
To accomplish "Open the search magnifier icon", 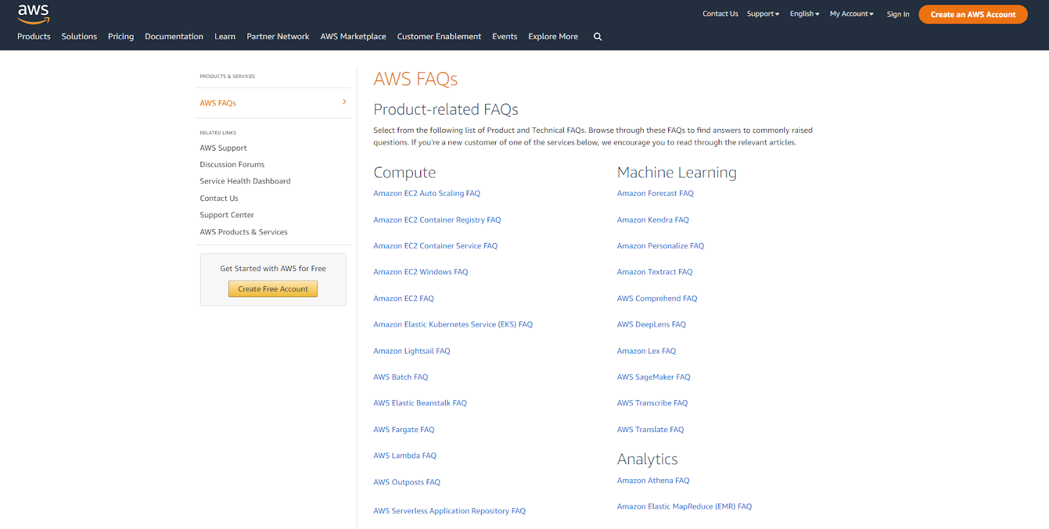I will tap(597, 37).
